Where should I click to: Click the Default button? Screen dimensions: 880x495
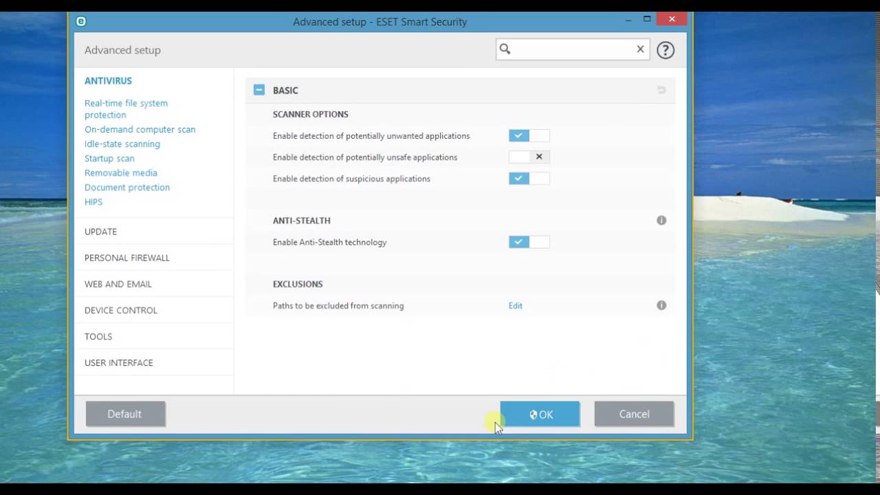click(125, 414)
